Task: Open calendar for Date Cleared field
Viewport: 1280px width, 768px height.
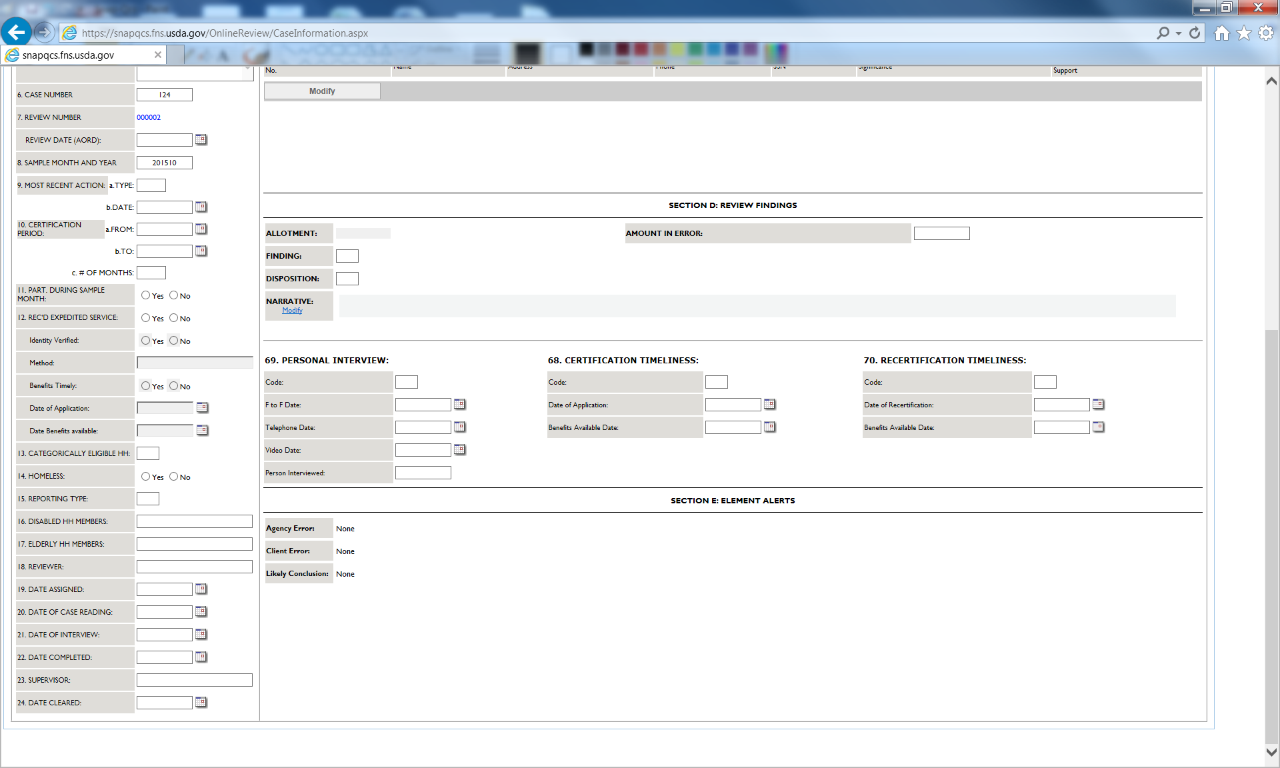Action: coord(201,703)
